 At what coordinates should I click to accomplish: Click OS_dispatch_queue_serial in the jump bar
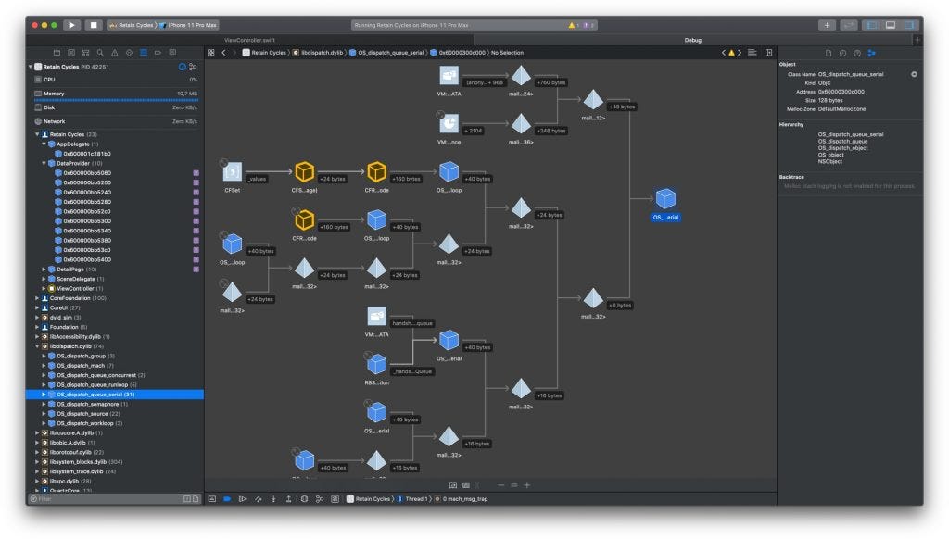click(x=389, y=53)
